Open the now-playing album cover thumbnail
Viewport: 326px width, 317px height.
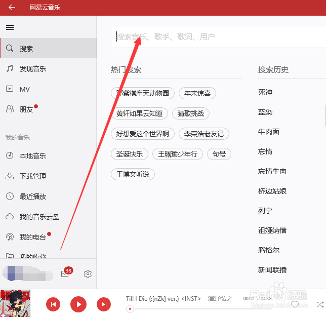(x=15, y=303)
